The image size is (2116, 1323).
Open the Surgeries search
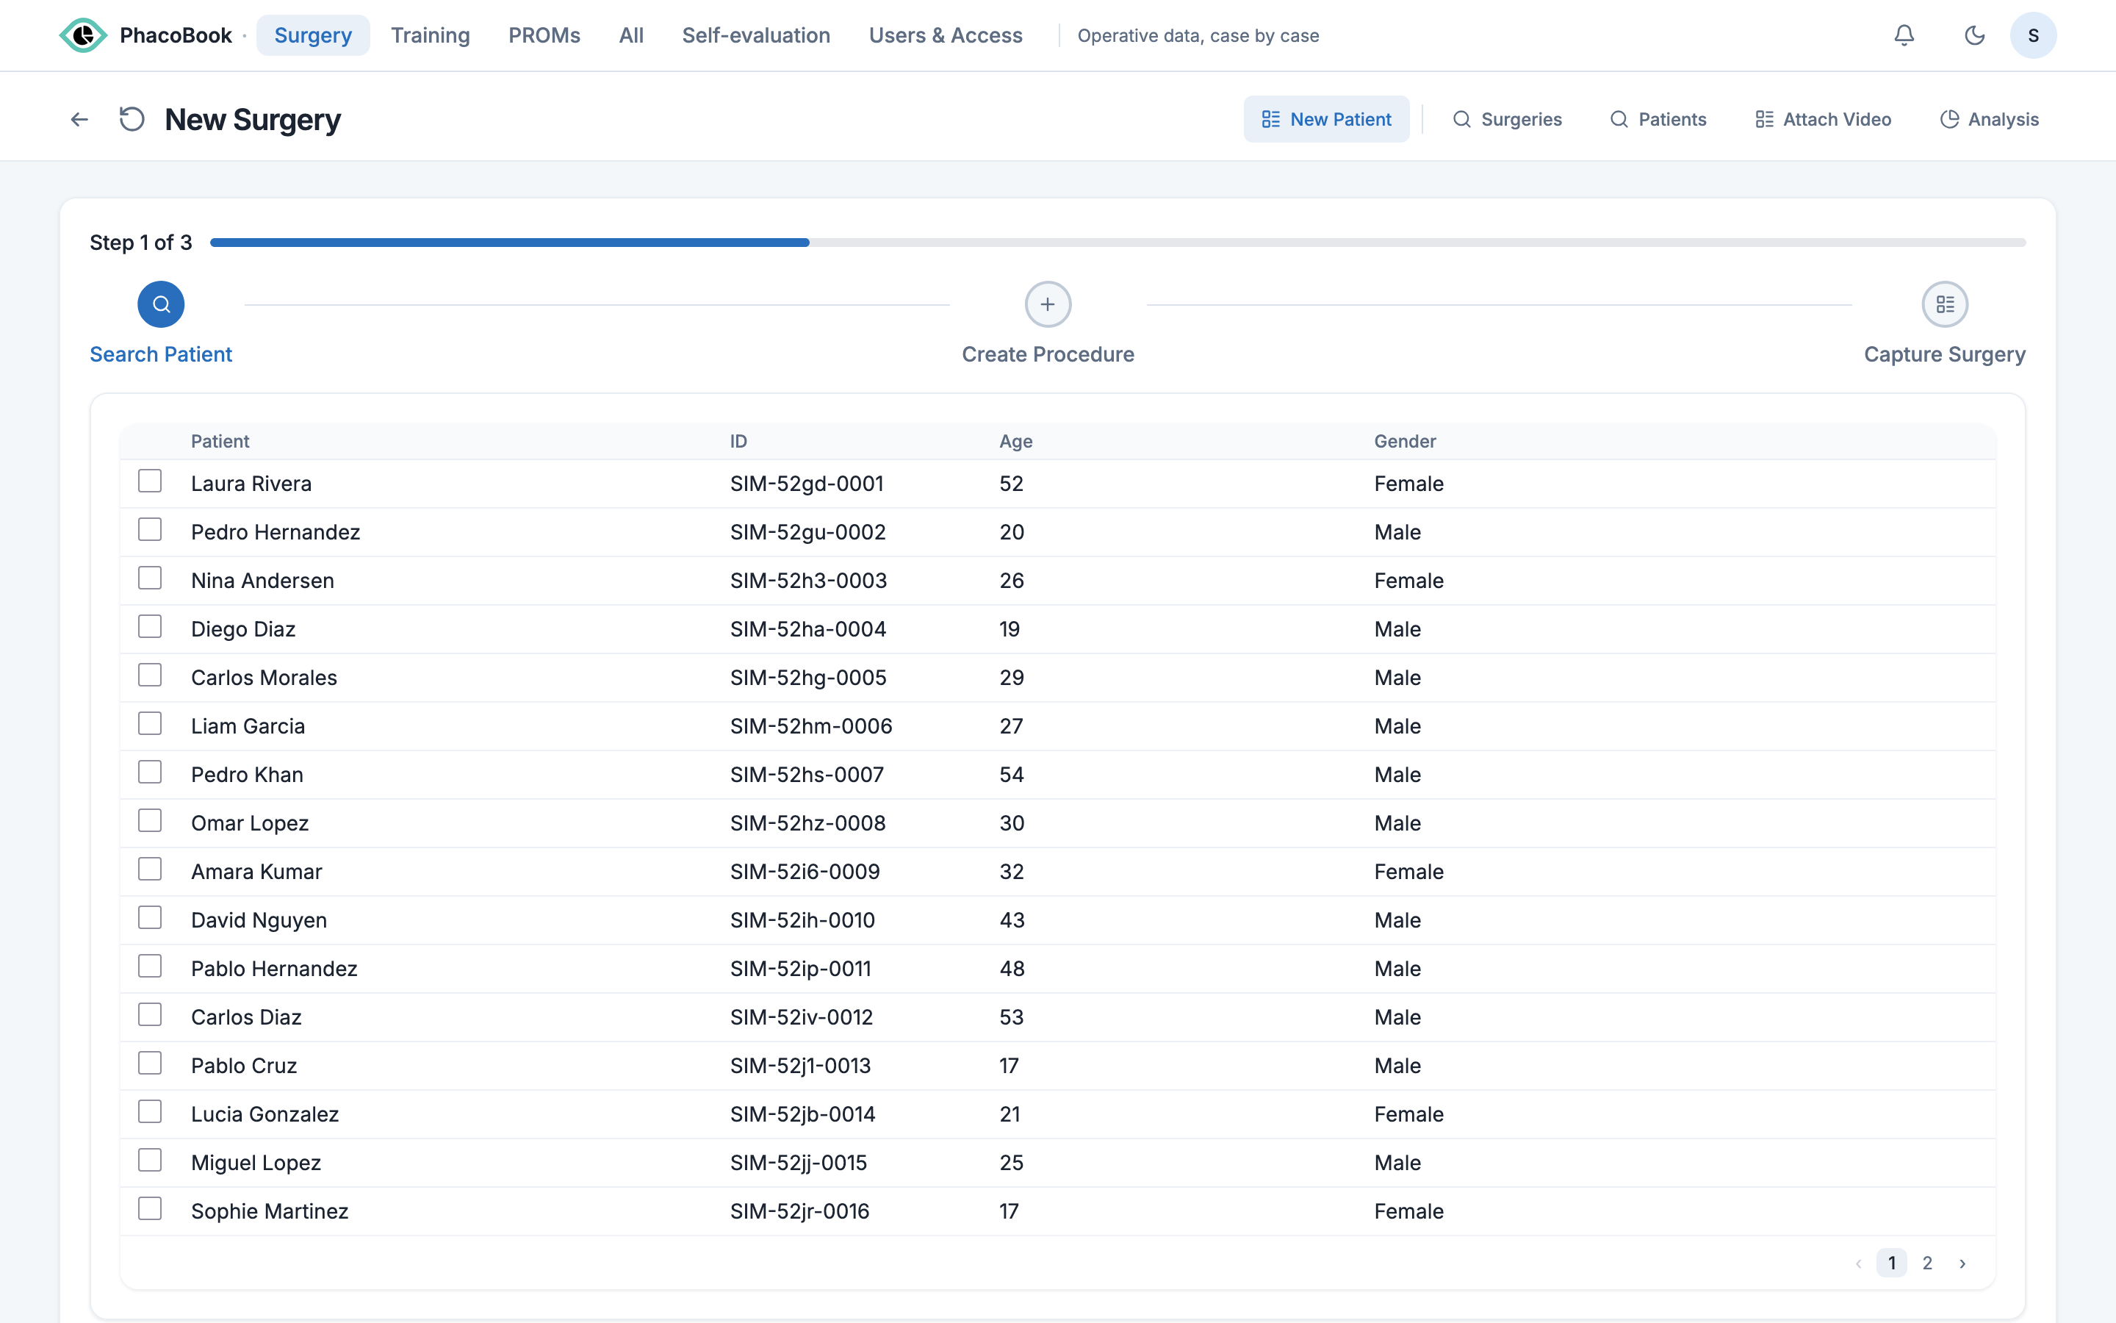pyautogui.click(x=1508, y=119)
